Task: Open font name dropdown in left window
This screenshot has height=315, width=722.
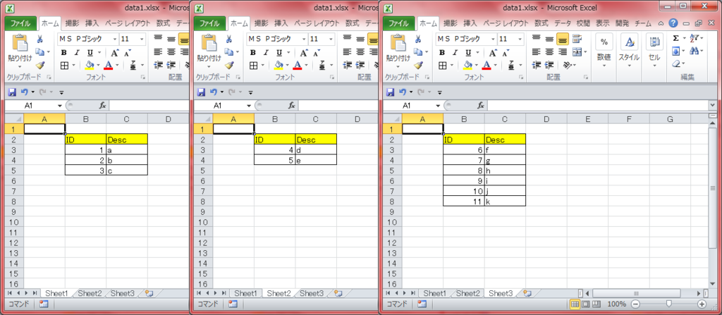Action: (115, 39)
